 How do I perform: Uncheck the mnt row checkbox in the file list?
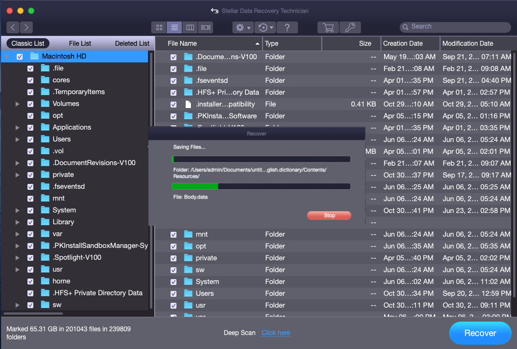[173, 234]
